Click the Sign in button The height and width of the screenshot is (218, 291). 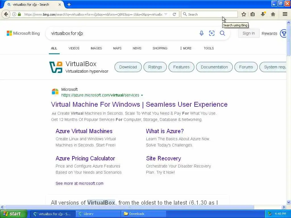tap(249, 33)
